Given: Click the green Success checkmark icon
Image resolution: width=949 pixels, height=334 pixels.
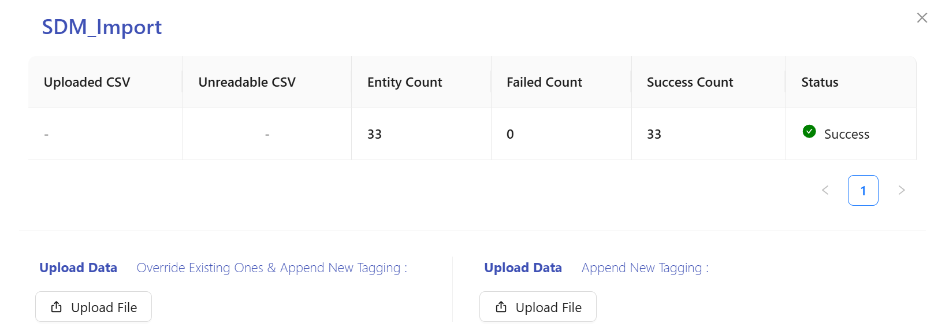Looking at the screenshot, I should pos(809,132).
